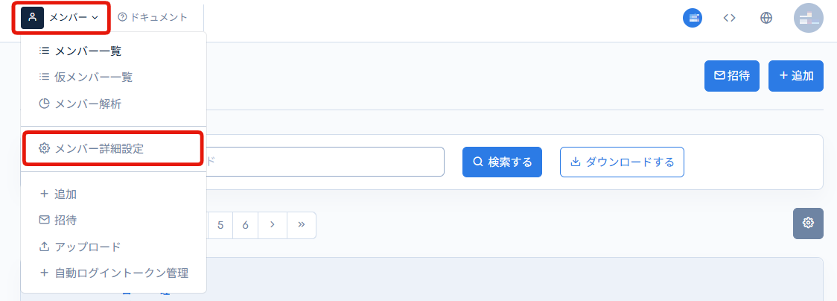Click the blue card icon in header
837x301 pixels.
[x=693, y=18]
